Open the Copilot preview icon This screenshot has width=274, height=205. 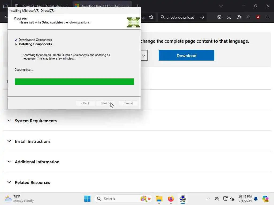(265, 199)
